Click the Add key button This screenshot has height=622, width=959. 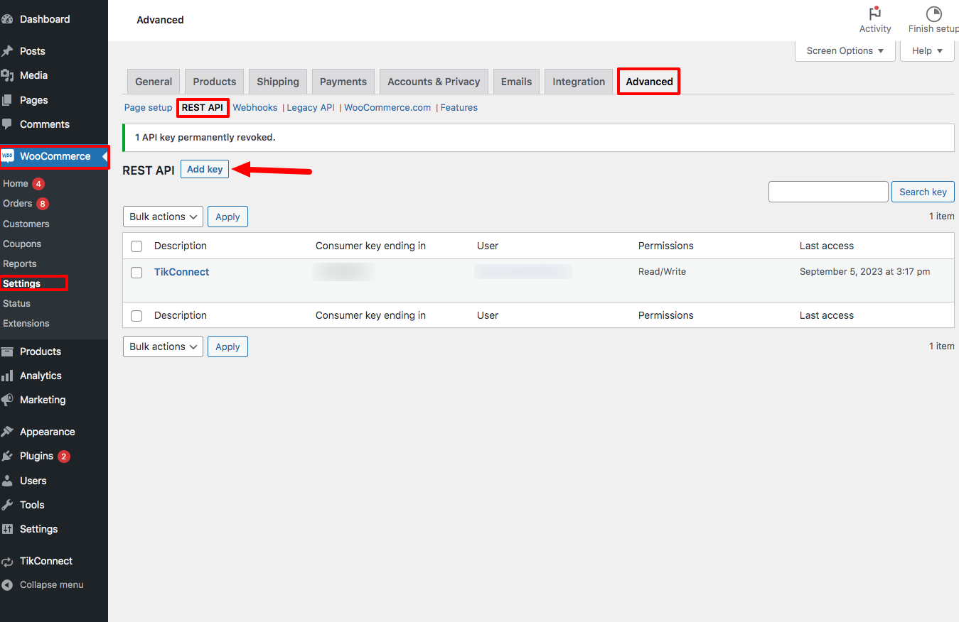click(x=205, y=169)
